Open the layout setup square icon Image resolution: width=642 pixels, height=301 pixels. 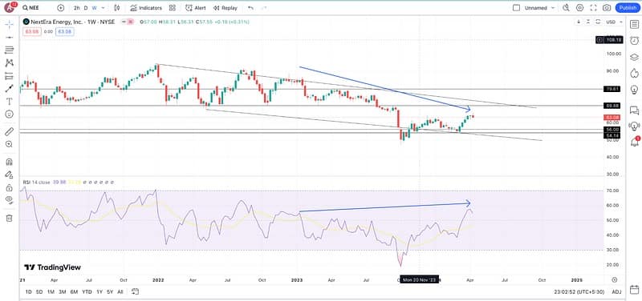(x=516, y=8)
